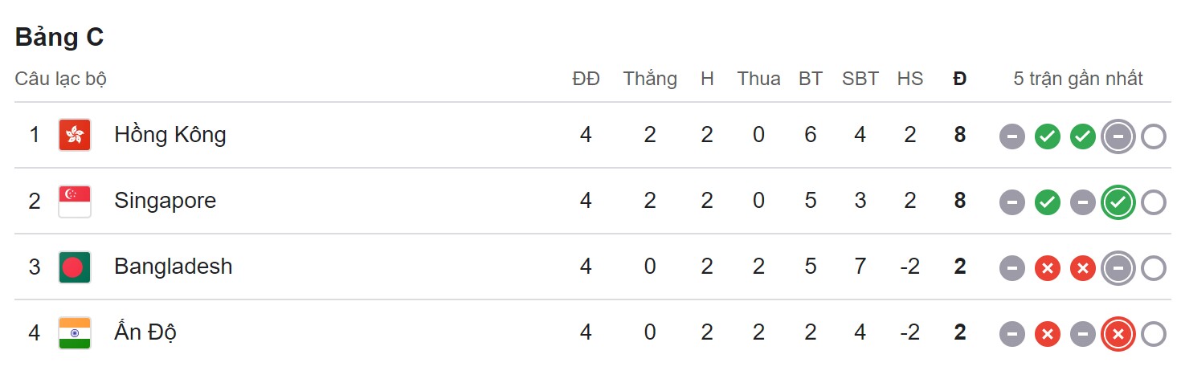Click the bold Đ points column header
This screenshot has height=387, width=1181.
point(959,79)
